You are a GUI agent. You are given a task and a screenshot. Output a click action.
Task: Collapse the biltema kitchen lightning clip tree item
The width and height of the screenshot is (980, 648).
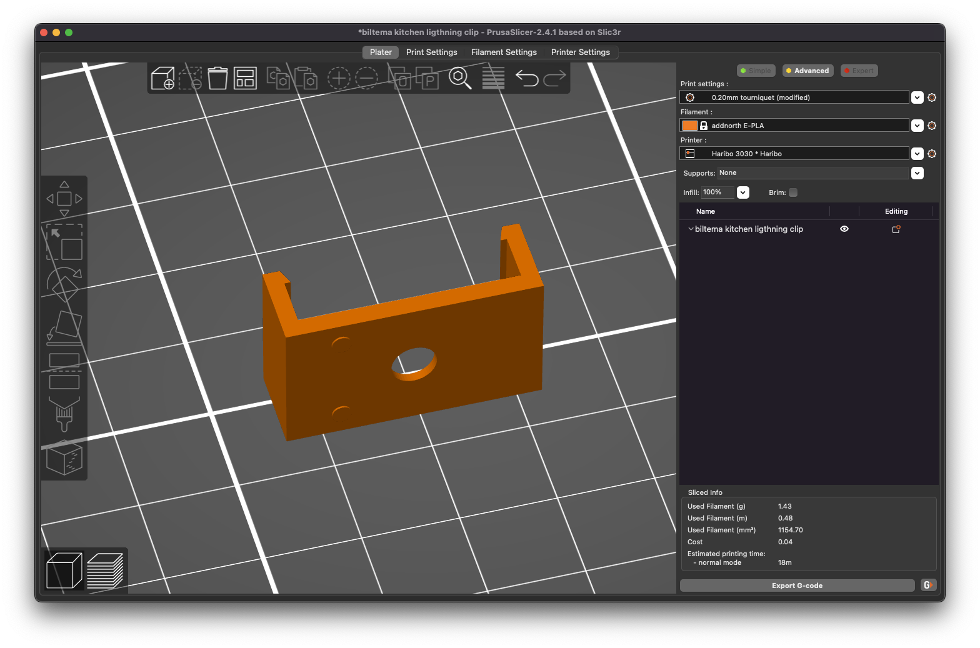pyautogui.click(x=691, y=229)
